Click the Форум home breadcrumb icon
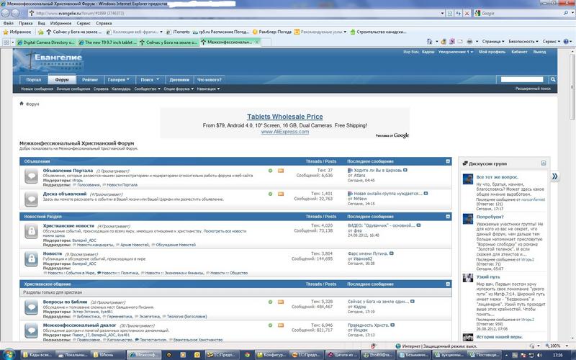The width and height of the screenshot is (576, 360). pyautogui.click(x=22, y=104)
